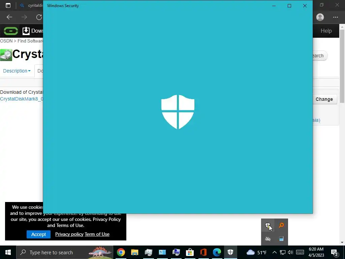Viewport: 345px width, 259px height.
Task: Open the OneDrive cloud tray icon
Action: pyautogui.click(x=268, y=239)
